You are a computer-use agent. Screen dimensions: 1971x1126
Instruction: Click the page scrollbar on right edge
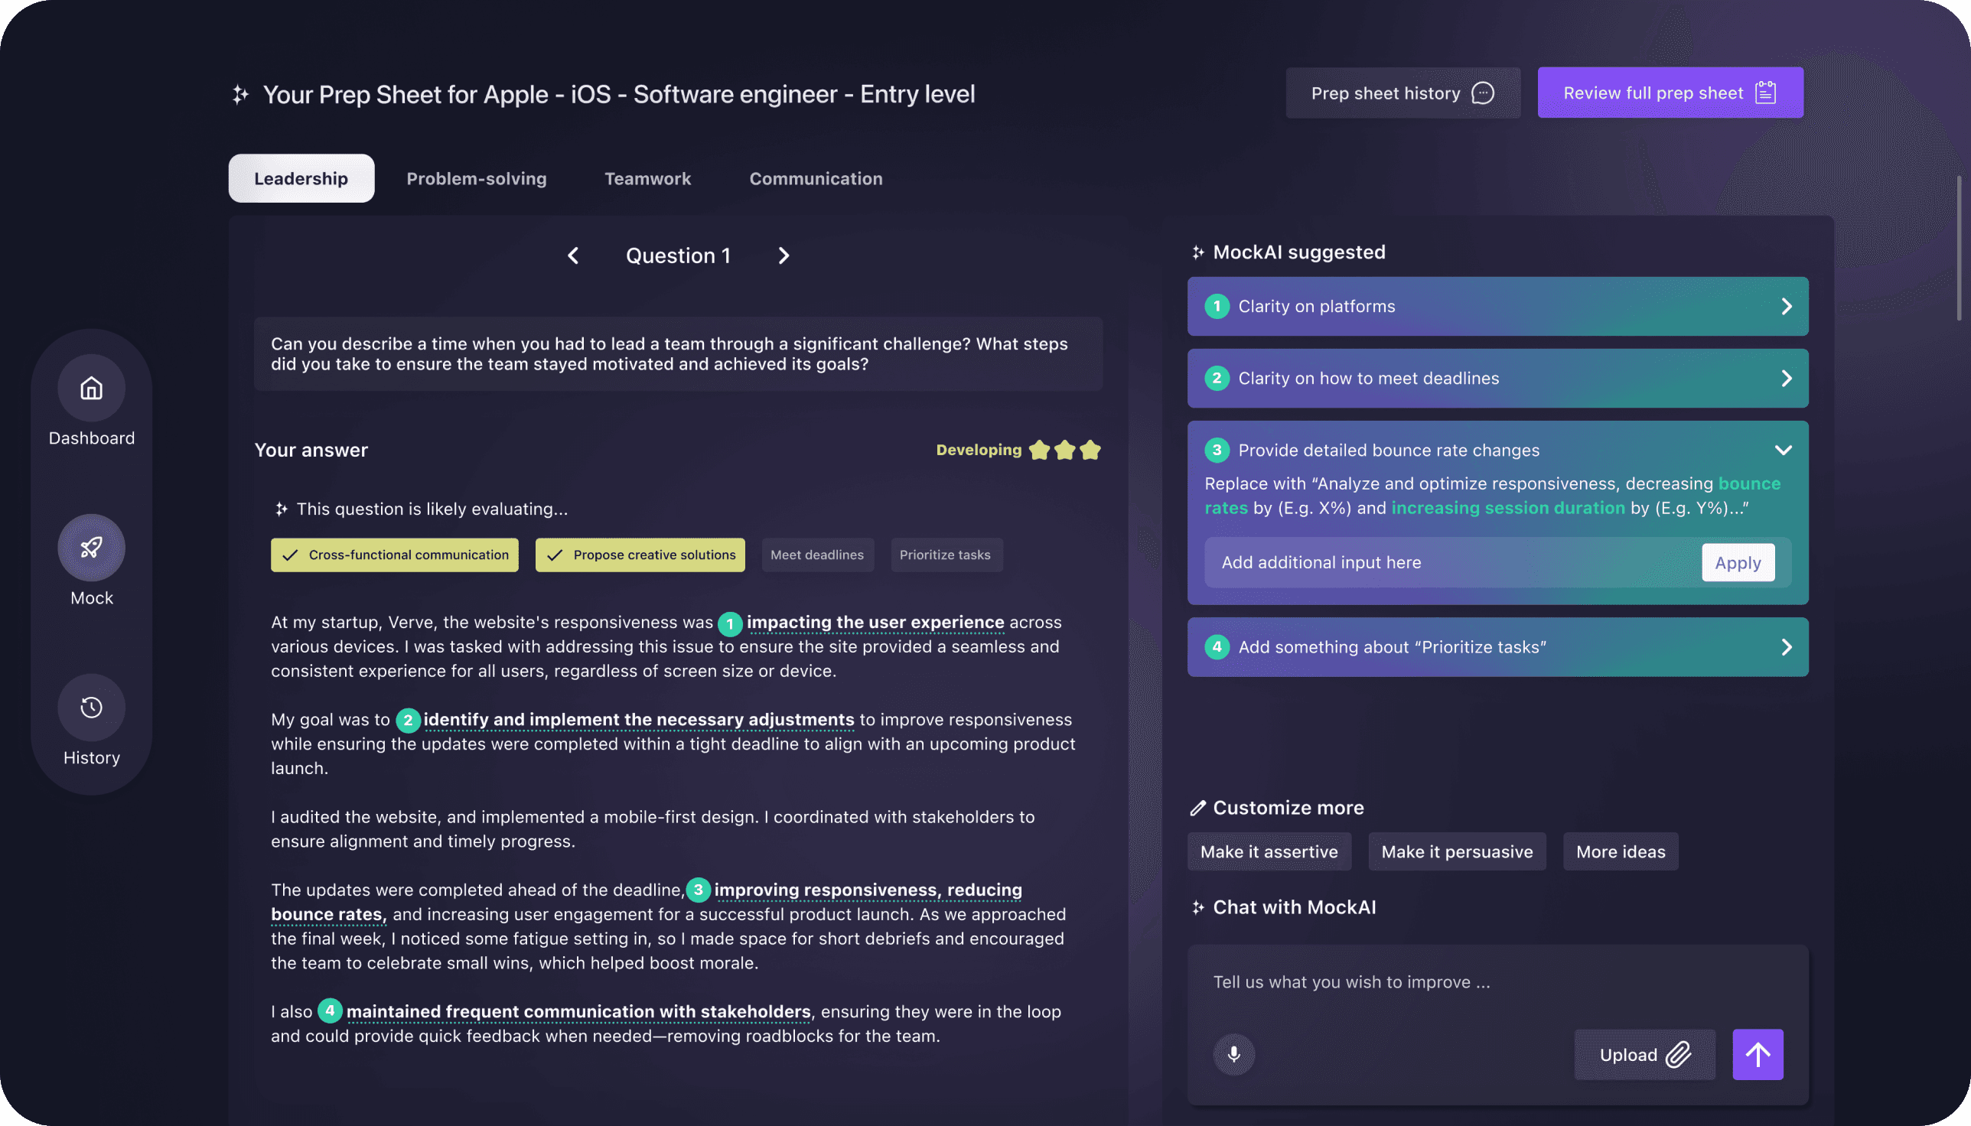pyautogui.click(x=1959, y=248)
